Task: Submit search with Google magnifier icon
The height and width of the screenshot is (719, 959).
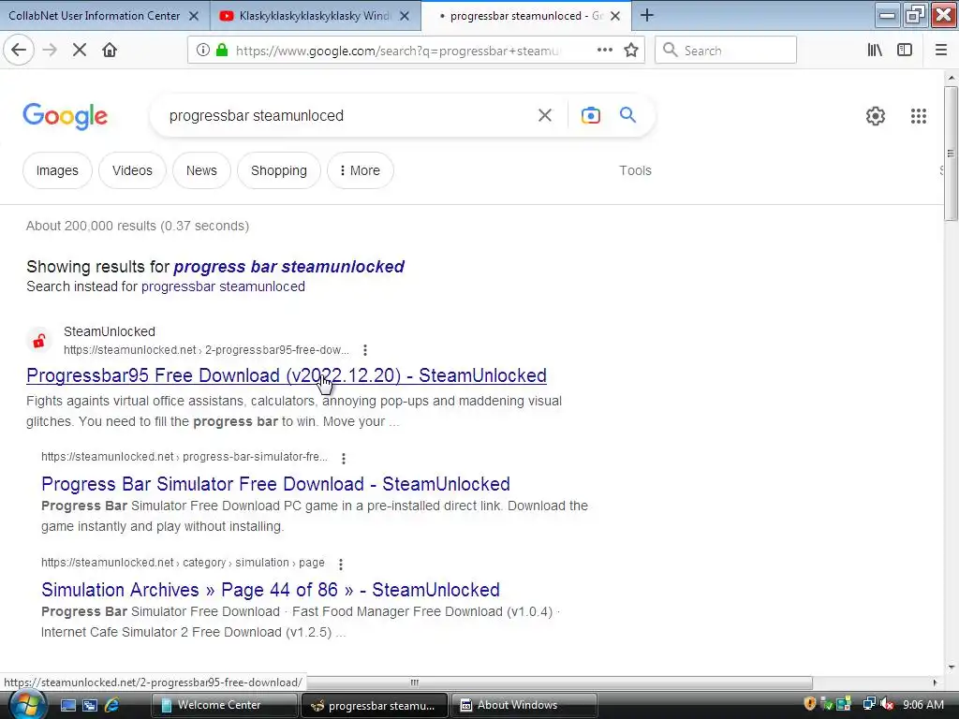Action: click(x=627, y=114)
